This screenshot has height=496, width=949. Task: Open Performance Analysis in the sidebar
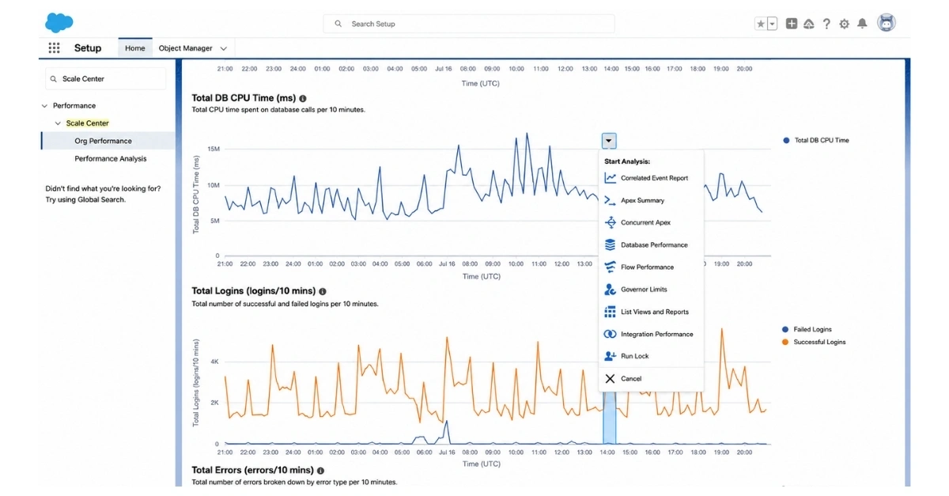[x=111, y=158]
